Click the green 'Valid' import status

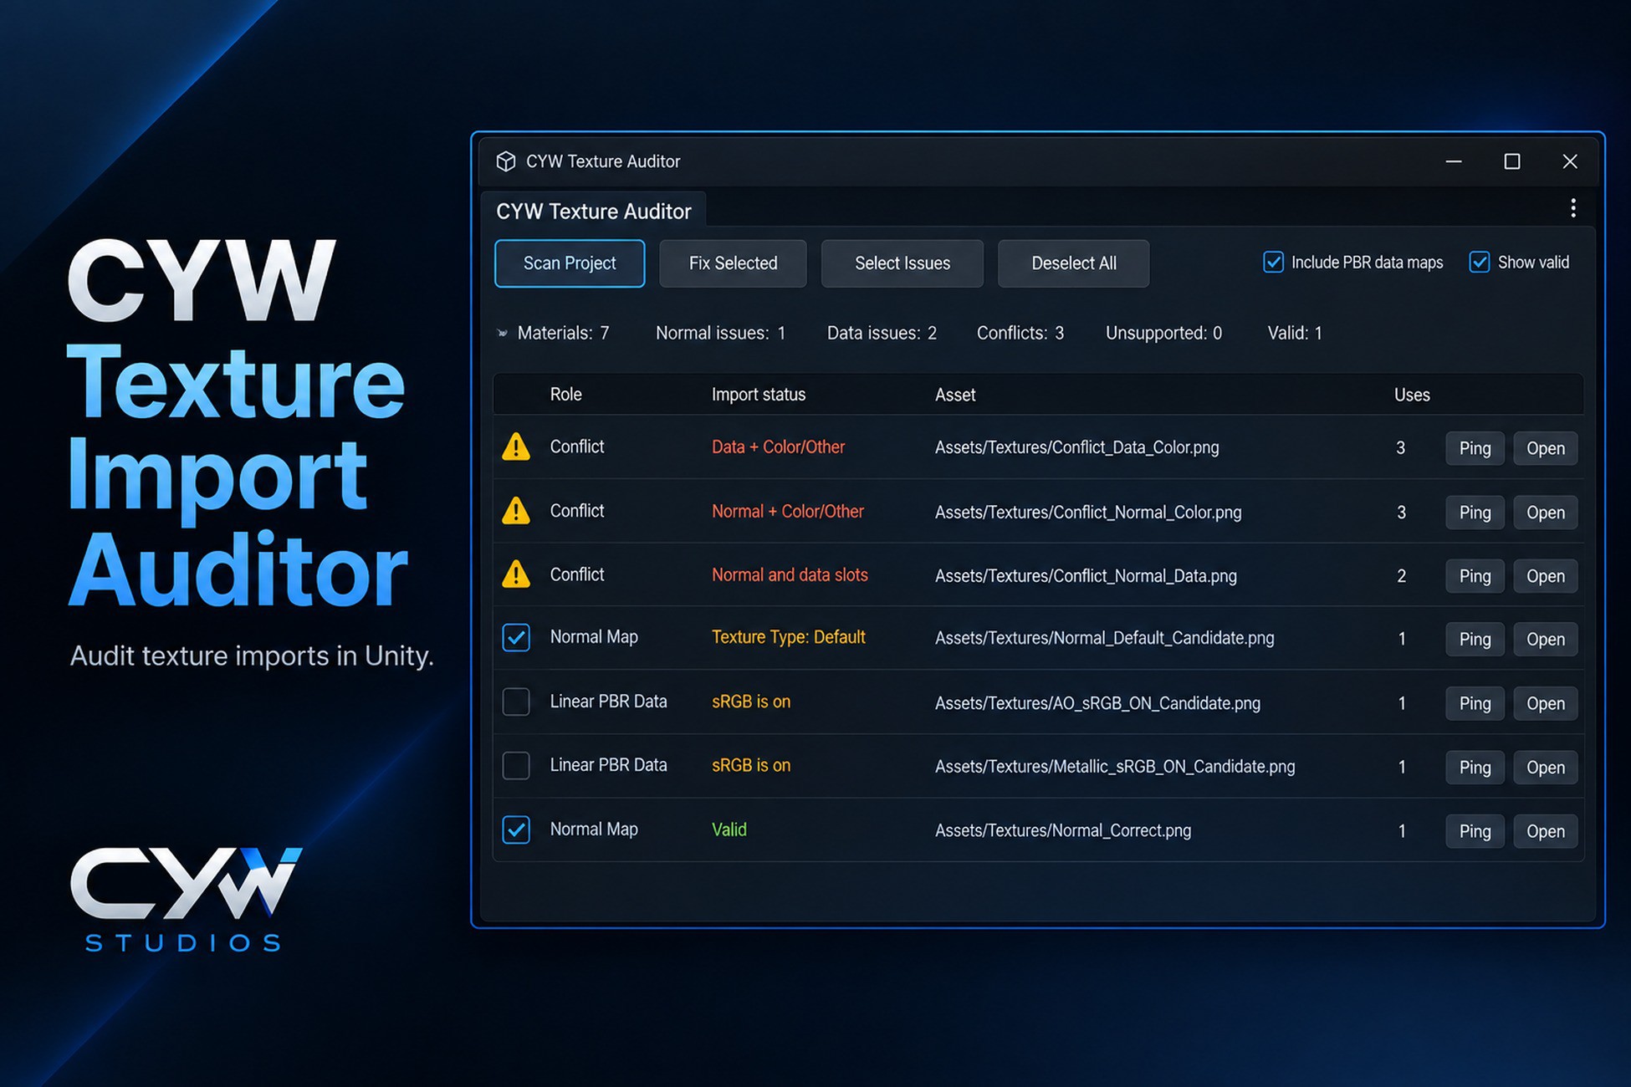729,829
